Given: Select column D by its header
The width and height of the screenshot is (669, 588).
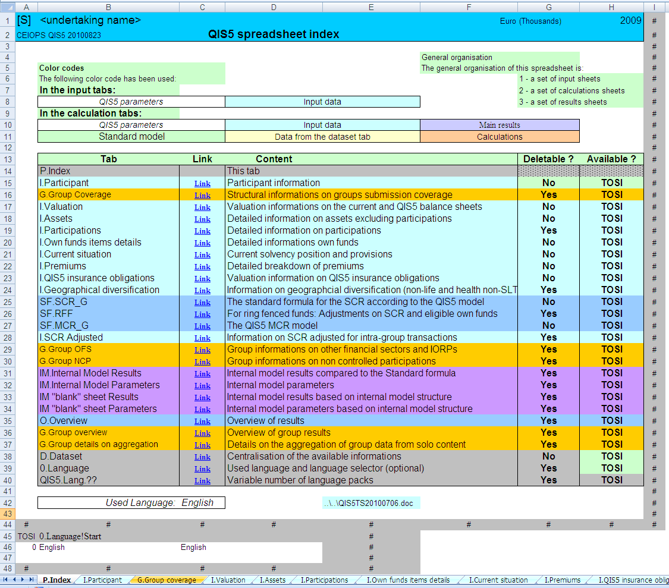Looking at the screenshot, I should point(274,7).
